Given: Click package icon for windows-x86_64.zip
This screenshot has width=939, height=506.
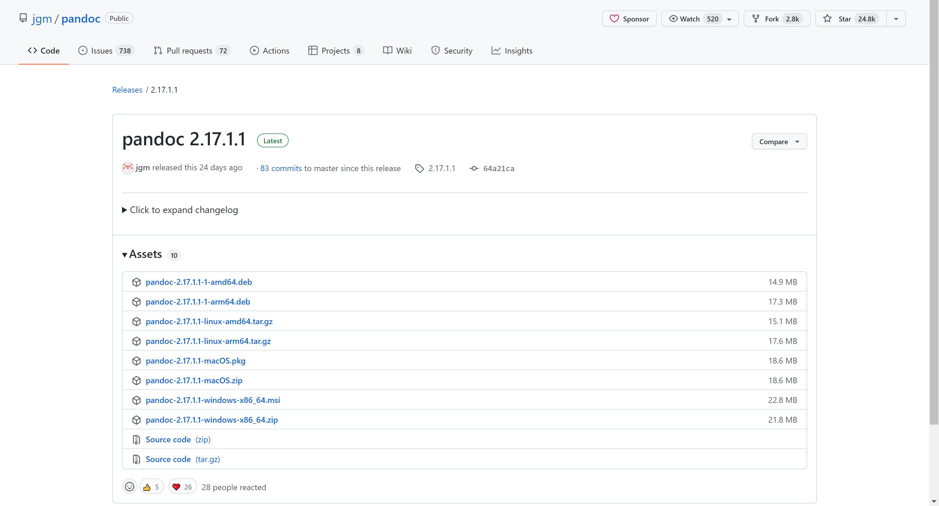Looking at the screenshot, I should coord(136,420).
